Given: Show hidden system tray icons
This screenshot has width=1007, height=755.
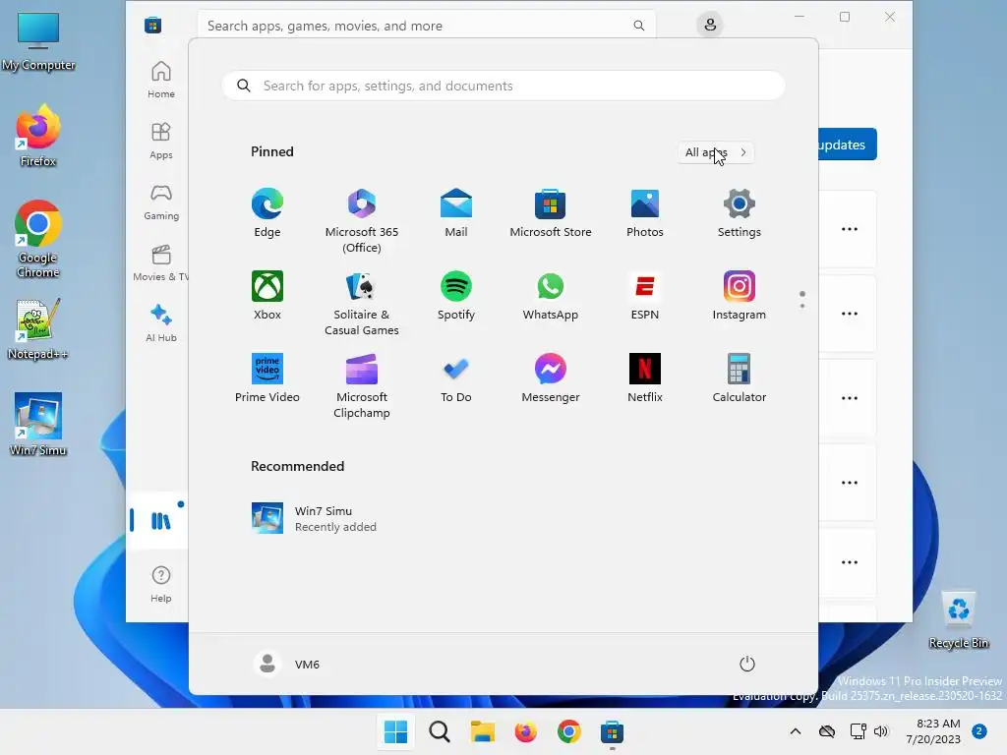Looking at the screenshot, I should coord(795,731).
